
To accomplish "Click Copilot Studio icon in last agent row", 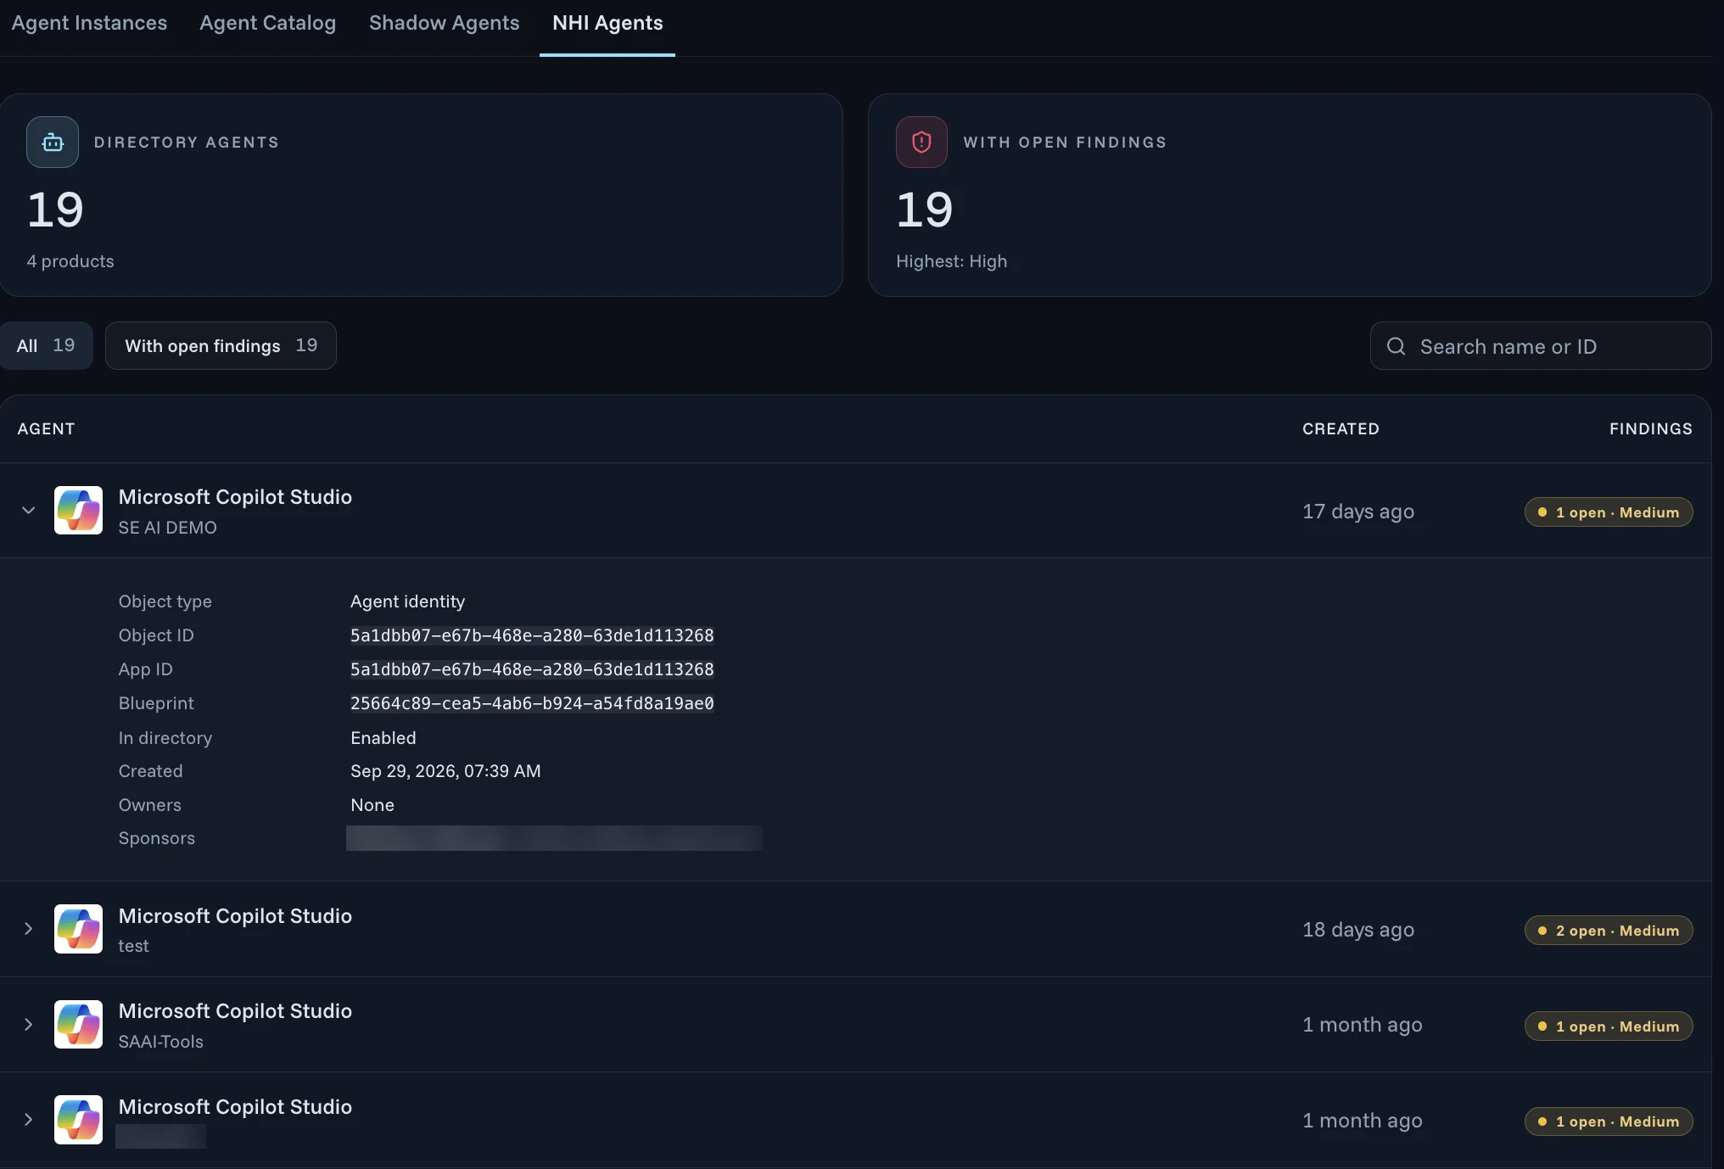I will (x=78, y=1120).
